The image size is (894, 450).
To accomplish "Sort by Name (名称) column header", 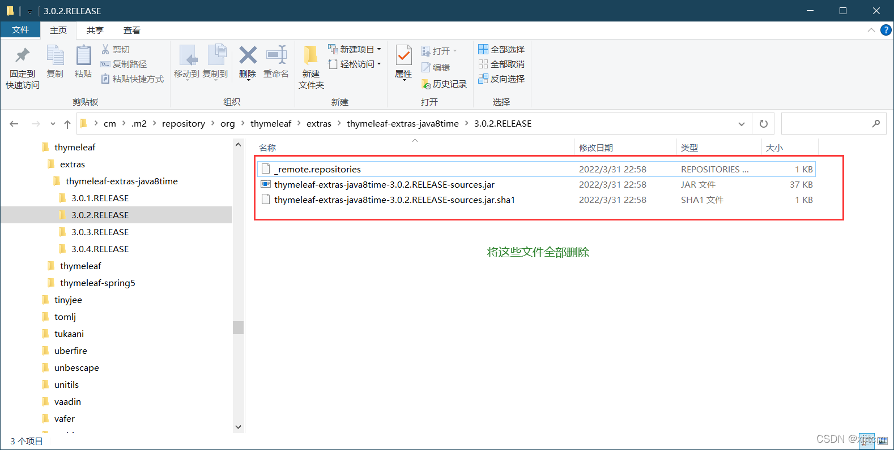I will coord(415,148).
